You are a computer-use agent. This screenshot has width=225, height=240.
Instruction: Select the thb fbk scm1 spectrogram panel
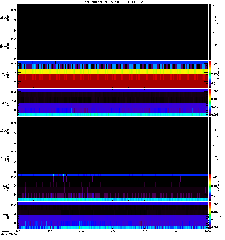tap(112, 102)
